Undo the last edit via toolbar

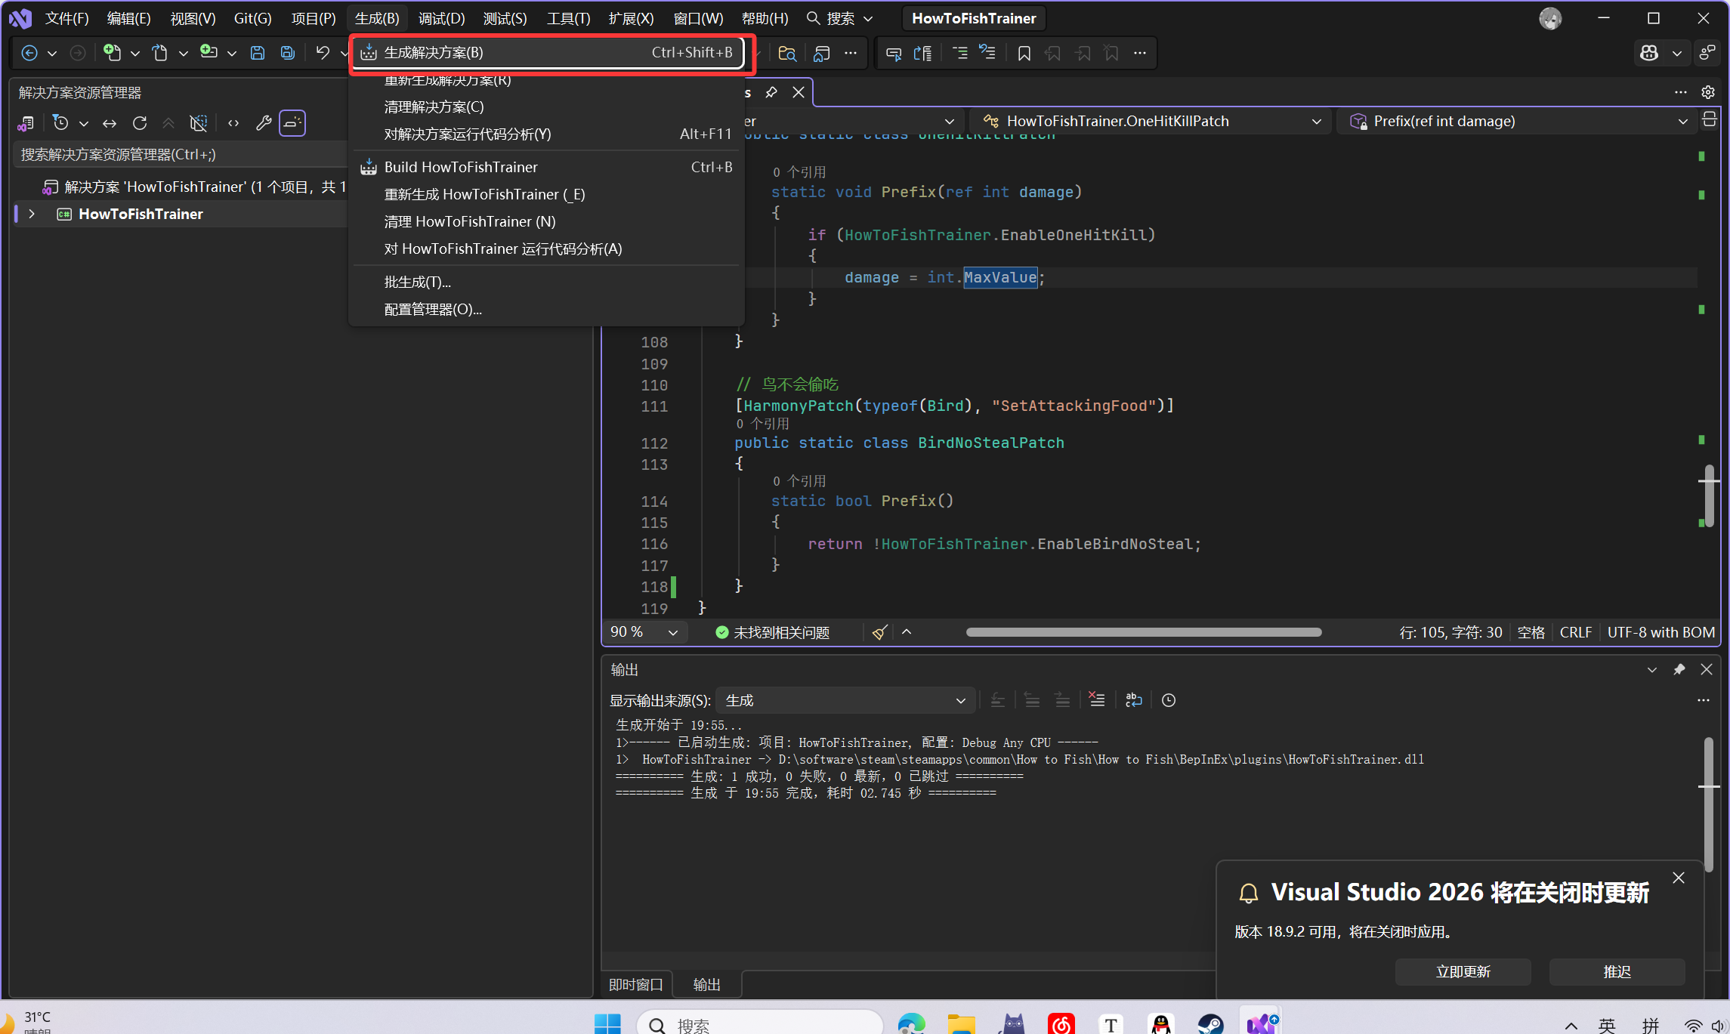323,53
